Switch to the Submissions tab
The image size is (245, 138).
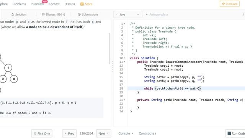[x=88, y=15]
